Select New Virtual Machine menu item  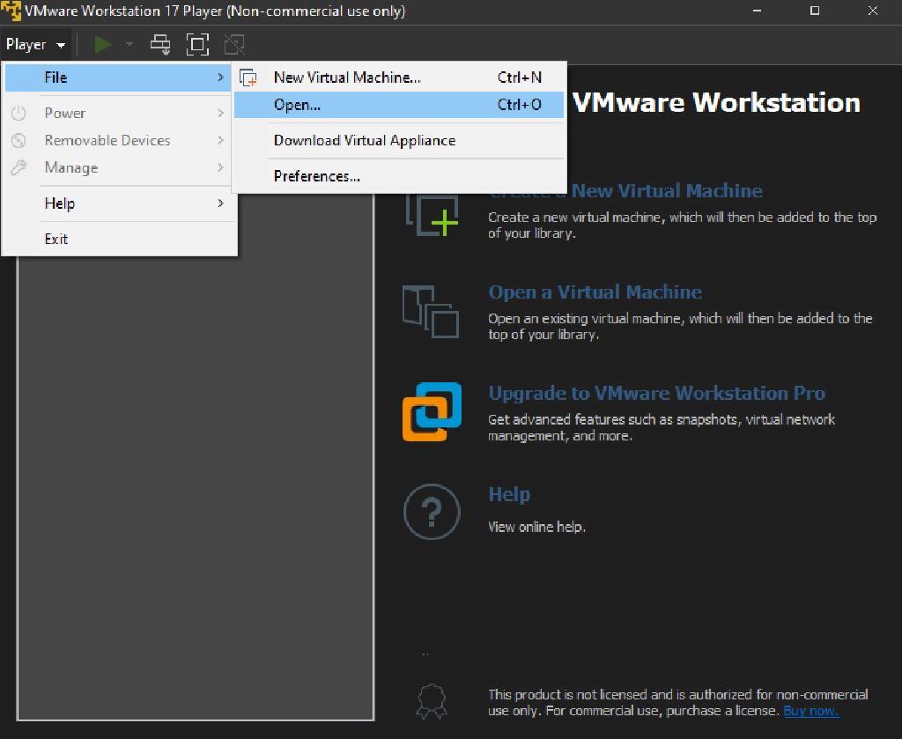tap(347, 78)
